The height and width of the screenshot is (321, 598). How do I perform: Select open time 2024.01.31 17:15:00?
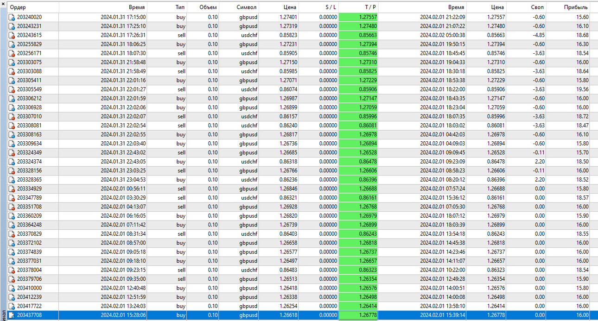click(123, 17)
